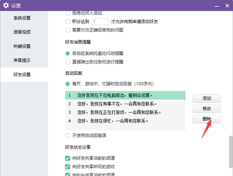
Task: Uncheck 向好友共享当前的频道
Action: [68, 158]
